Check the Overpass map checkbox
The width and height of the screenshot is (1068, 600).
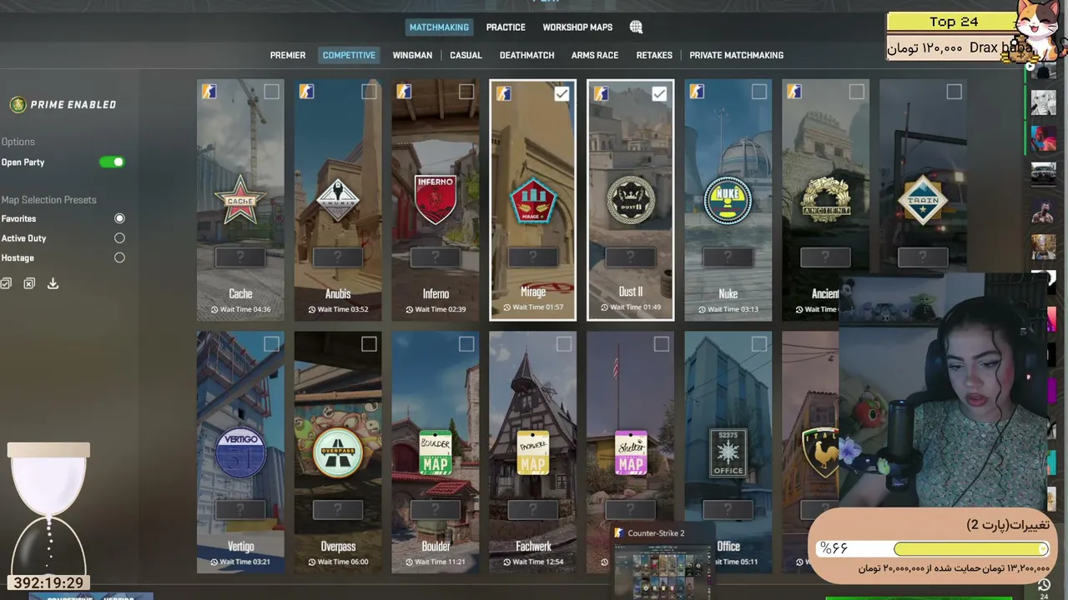tap(369, 344)
